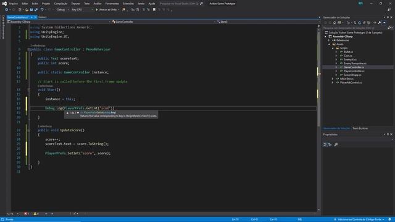
Task: Open the Start() member navigation dropdown
Action: 268,22
